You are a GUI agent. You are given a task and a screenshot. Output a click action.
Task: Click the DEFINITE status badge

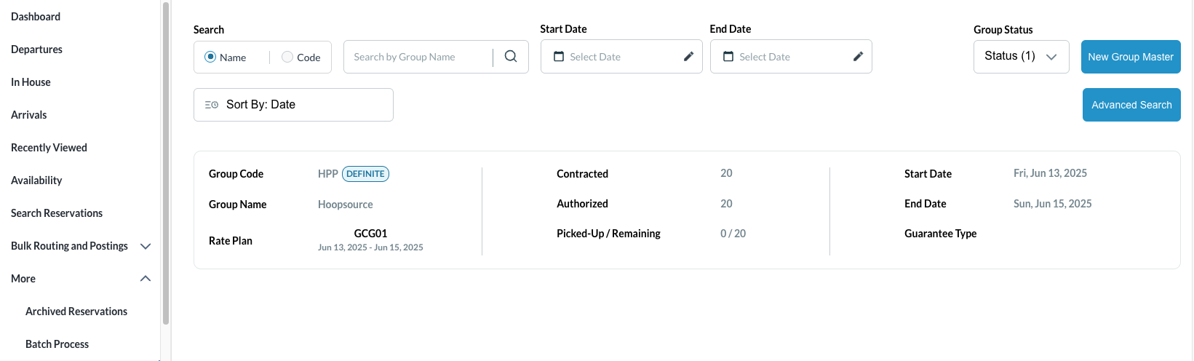pyautogui.click(x=365, y=174)
